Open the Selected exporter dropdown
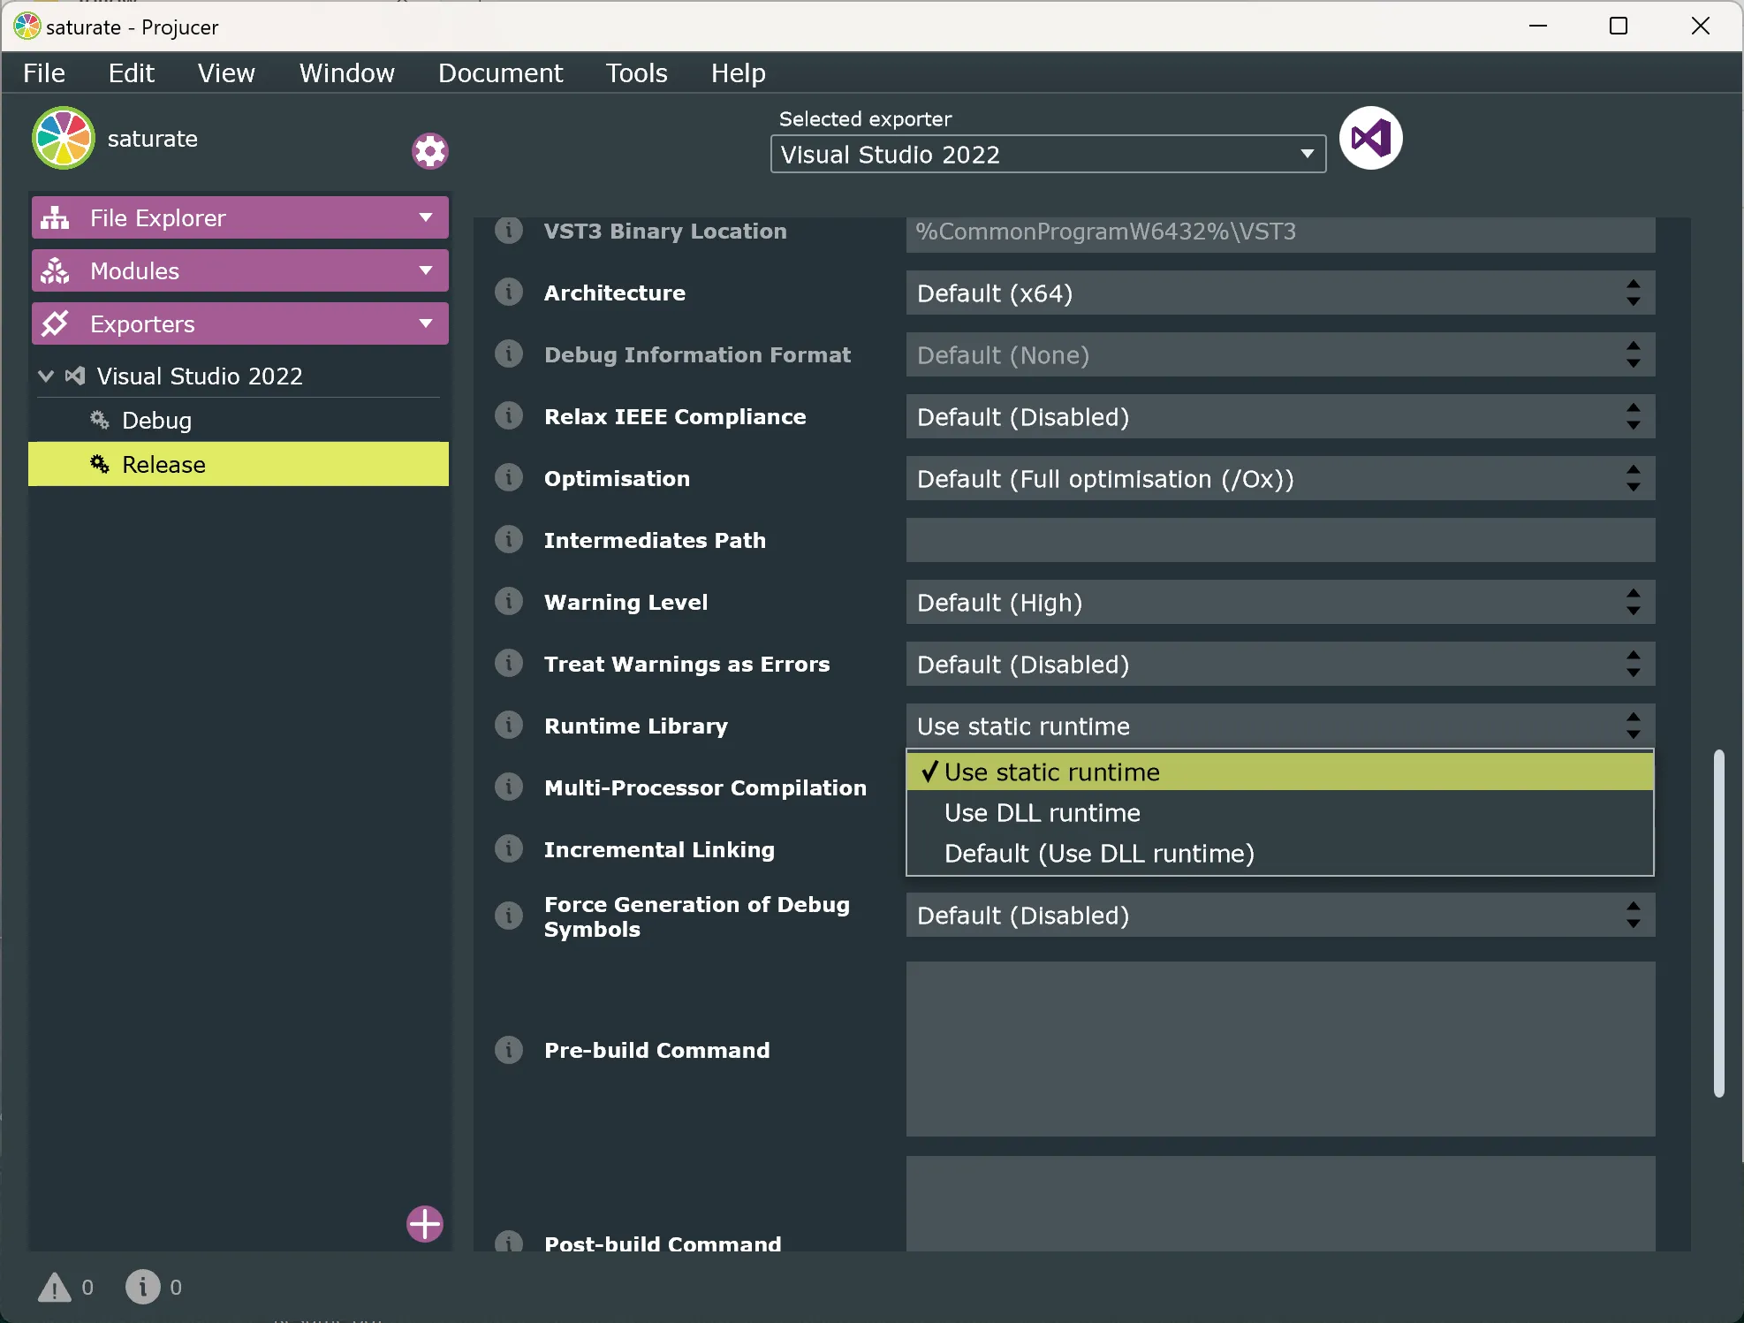The width and height of the screenshot is (1744, 1323). click(x=1048, y=154)
